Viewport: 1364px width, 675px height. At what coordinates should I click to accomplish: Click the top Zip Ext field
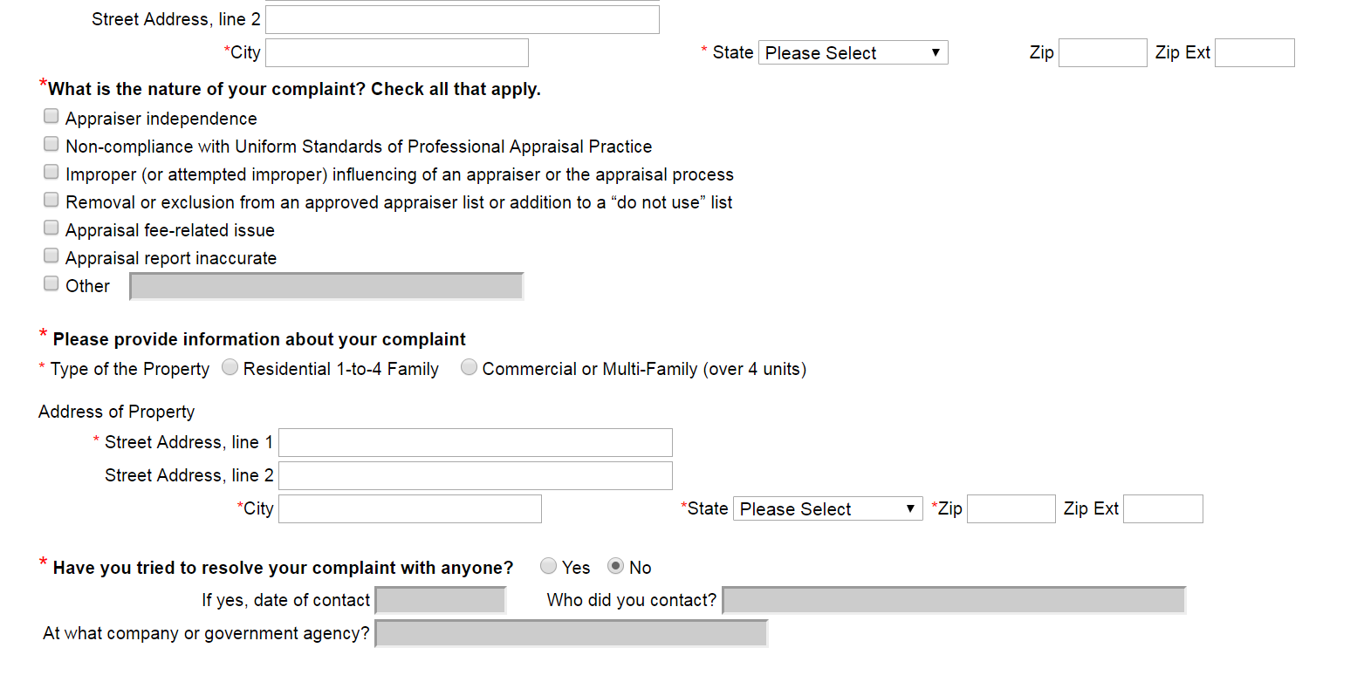[x=1254, y=52]
